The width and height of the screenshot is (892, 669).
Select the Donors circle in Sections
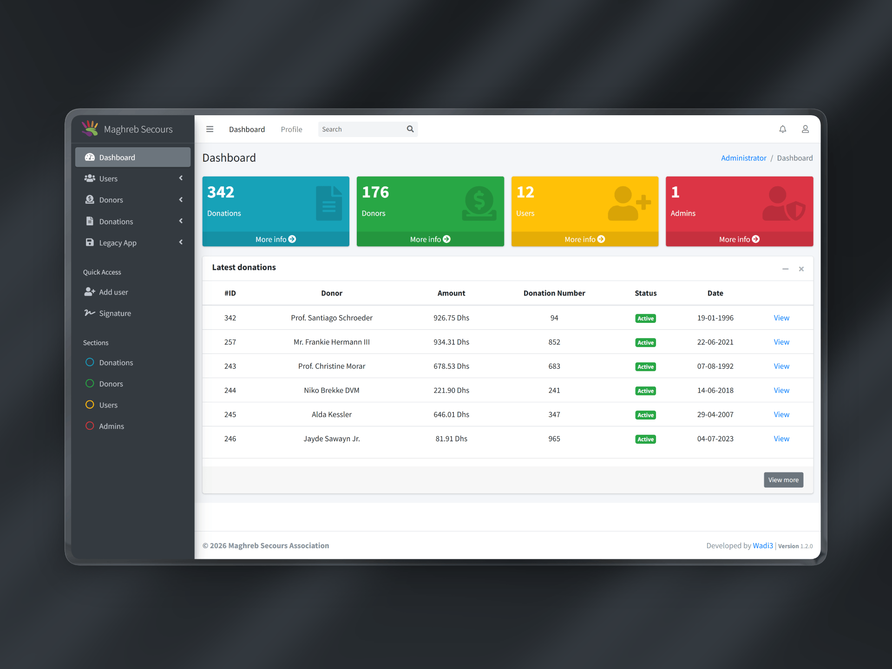(90, 384)
